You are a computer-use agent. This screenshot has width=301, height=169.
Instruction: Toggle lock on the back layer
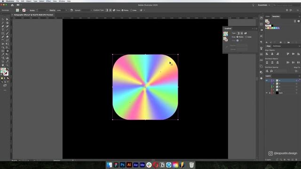click(269, 93)
